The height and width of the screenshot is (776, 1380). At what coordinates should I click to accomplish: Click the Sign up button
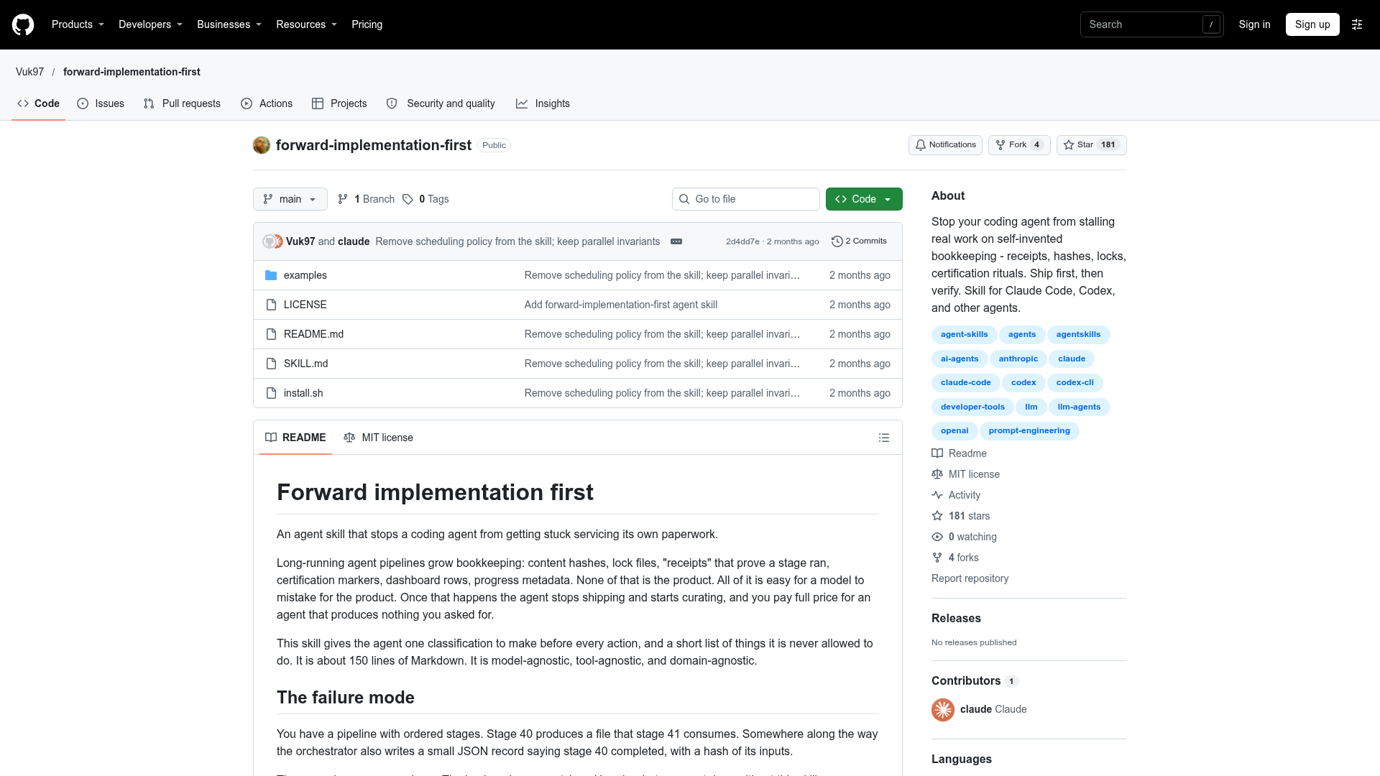point(1312,24)
